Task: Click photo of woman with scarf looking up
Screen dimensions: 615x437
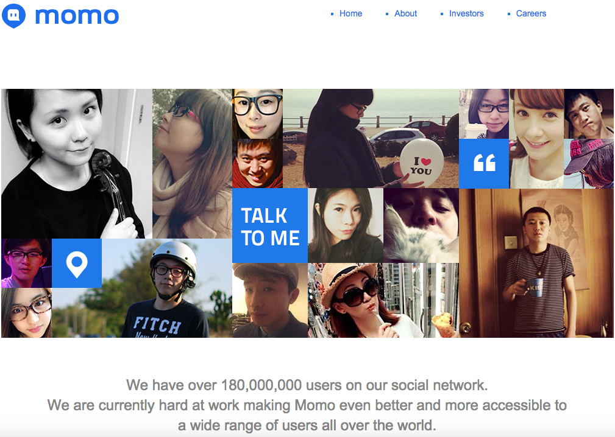Action: pos(192,164)
